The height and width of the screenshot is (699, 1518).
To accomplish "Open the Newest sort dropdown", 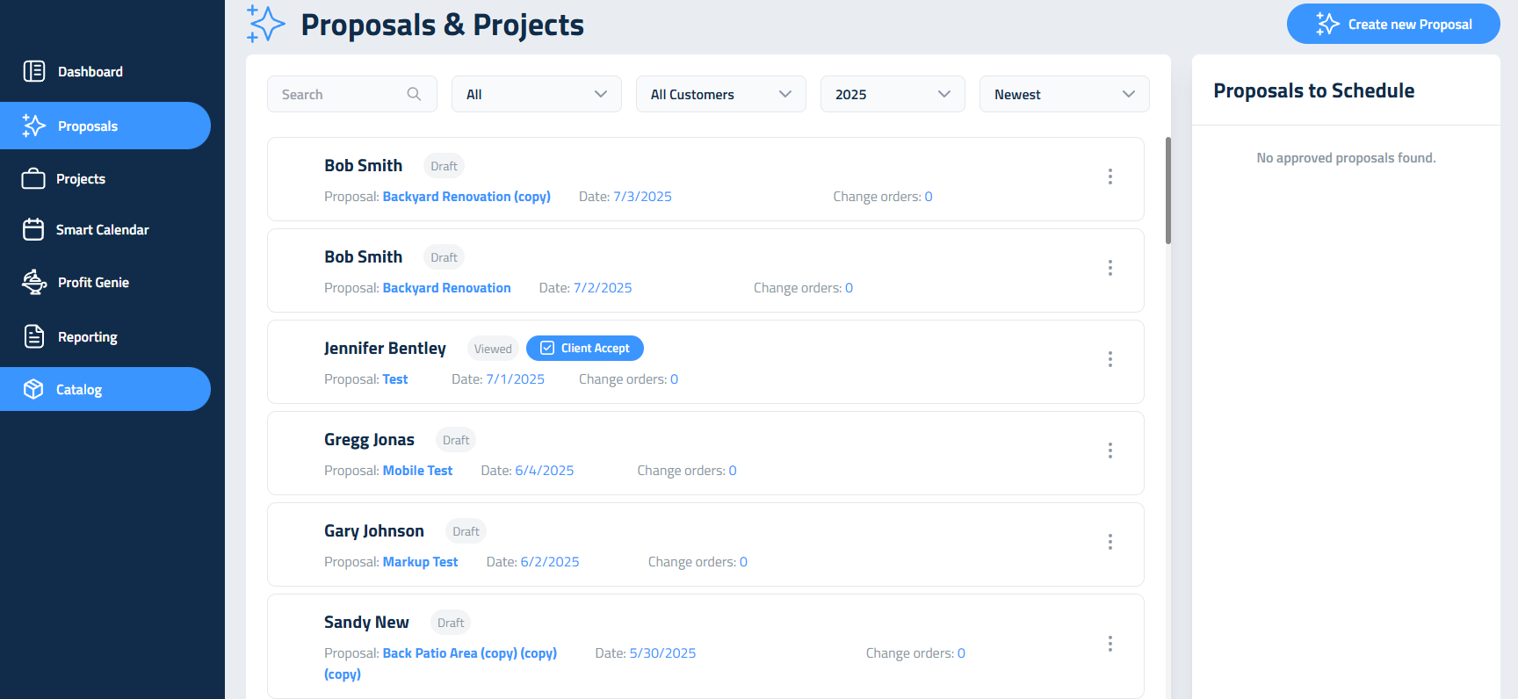I will 1064,94.
